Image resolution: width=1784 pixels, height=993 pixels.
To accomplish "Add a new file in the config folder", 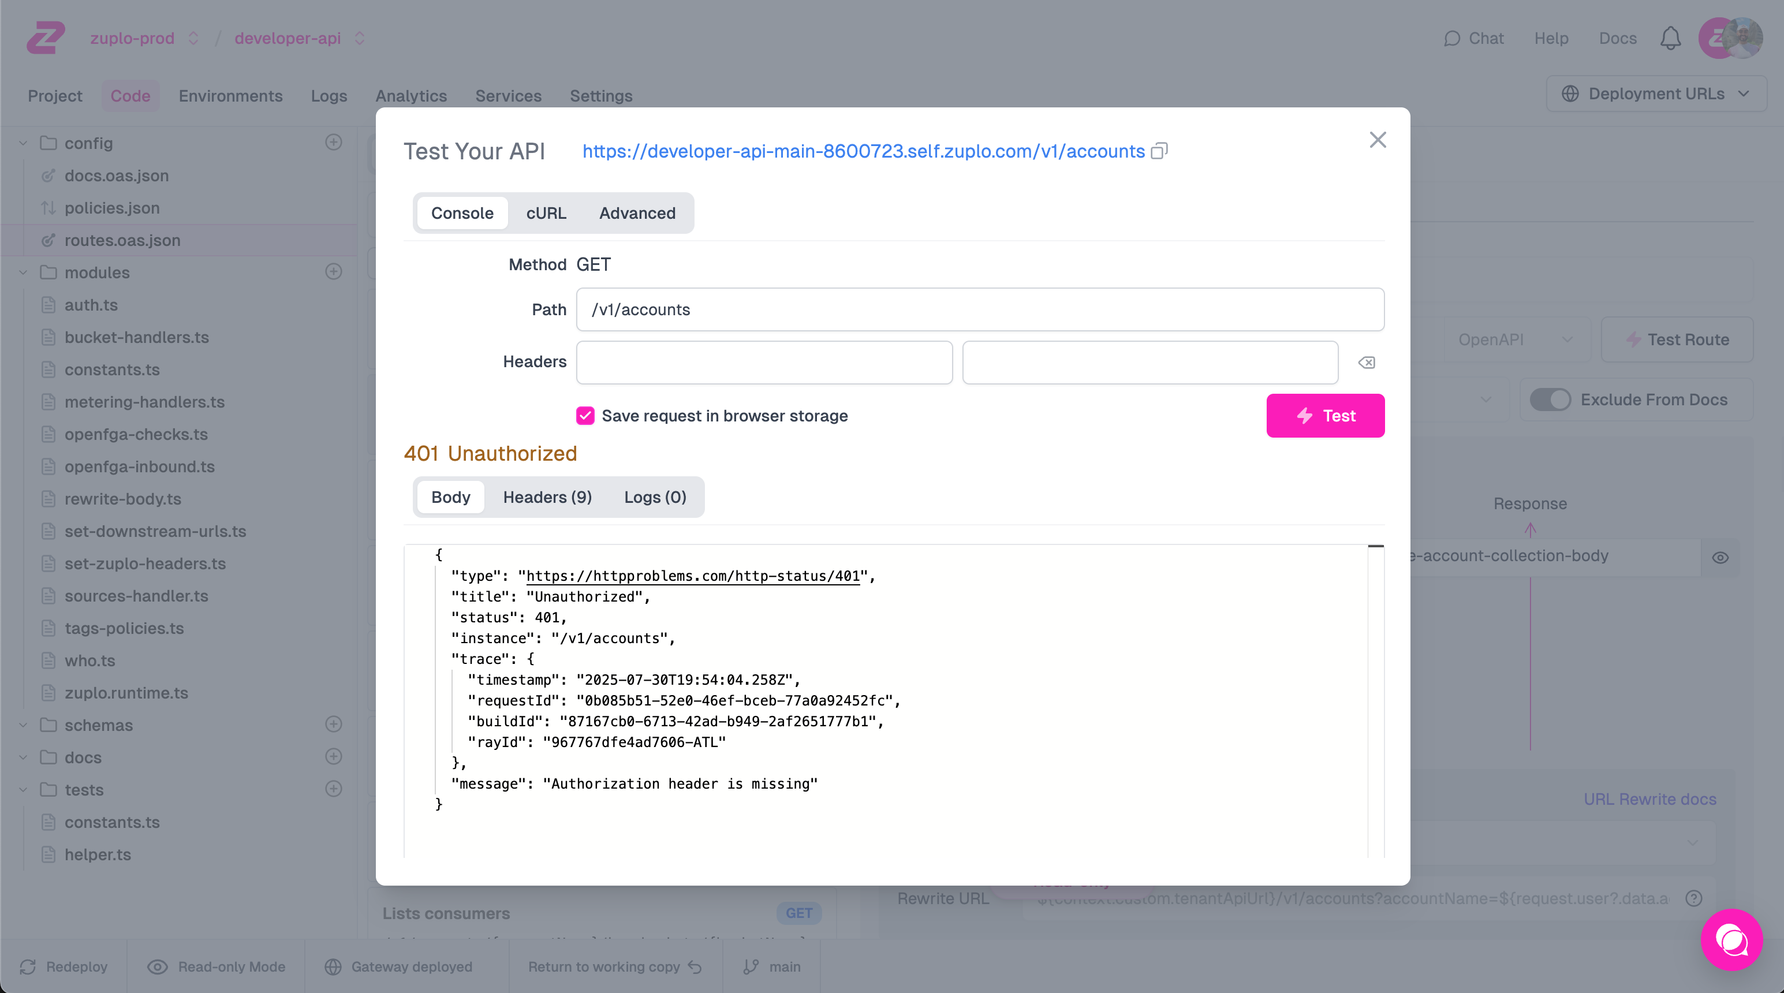I will coord(333,143).
